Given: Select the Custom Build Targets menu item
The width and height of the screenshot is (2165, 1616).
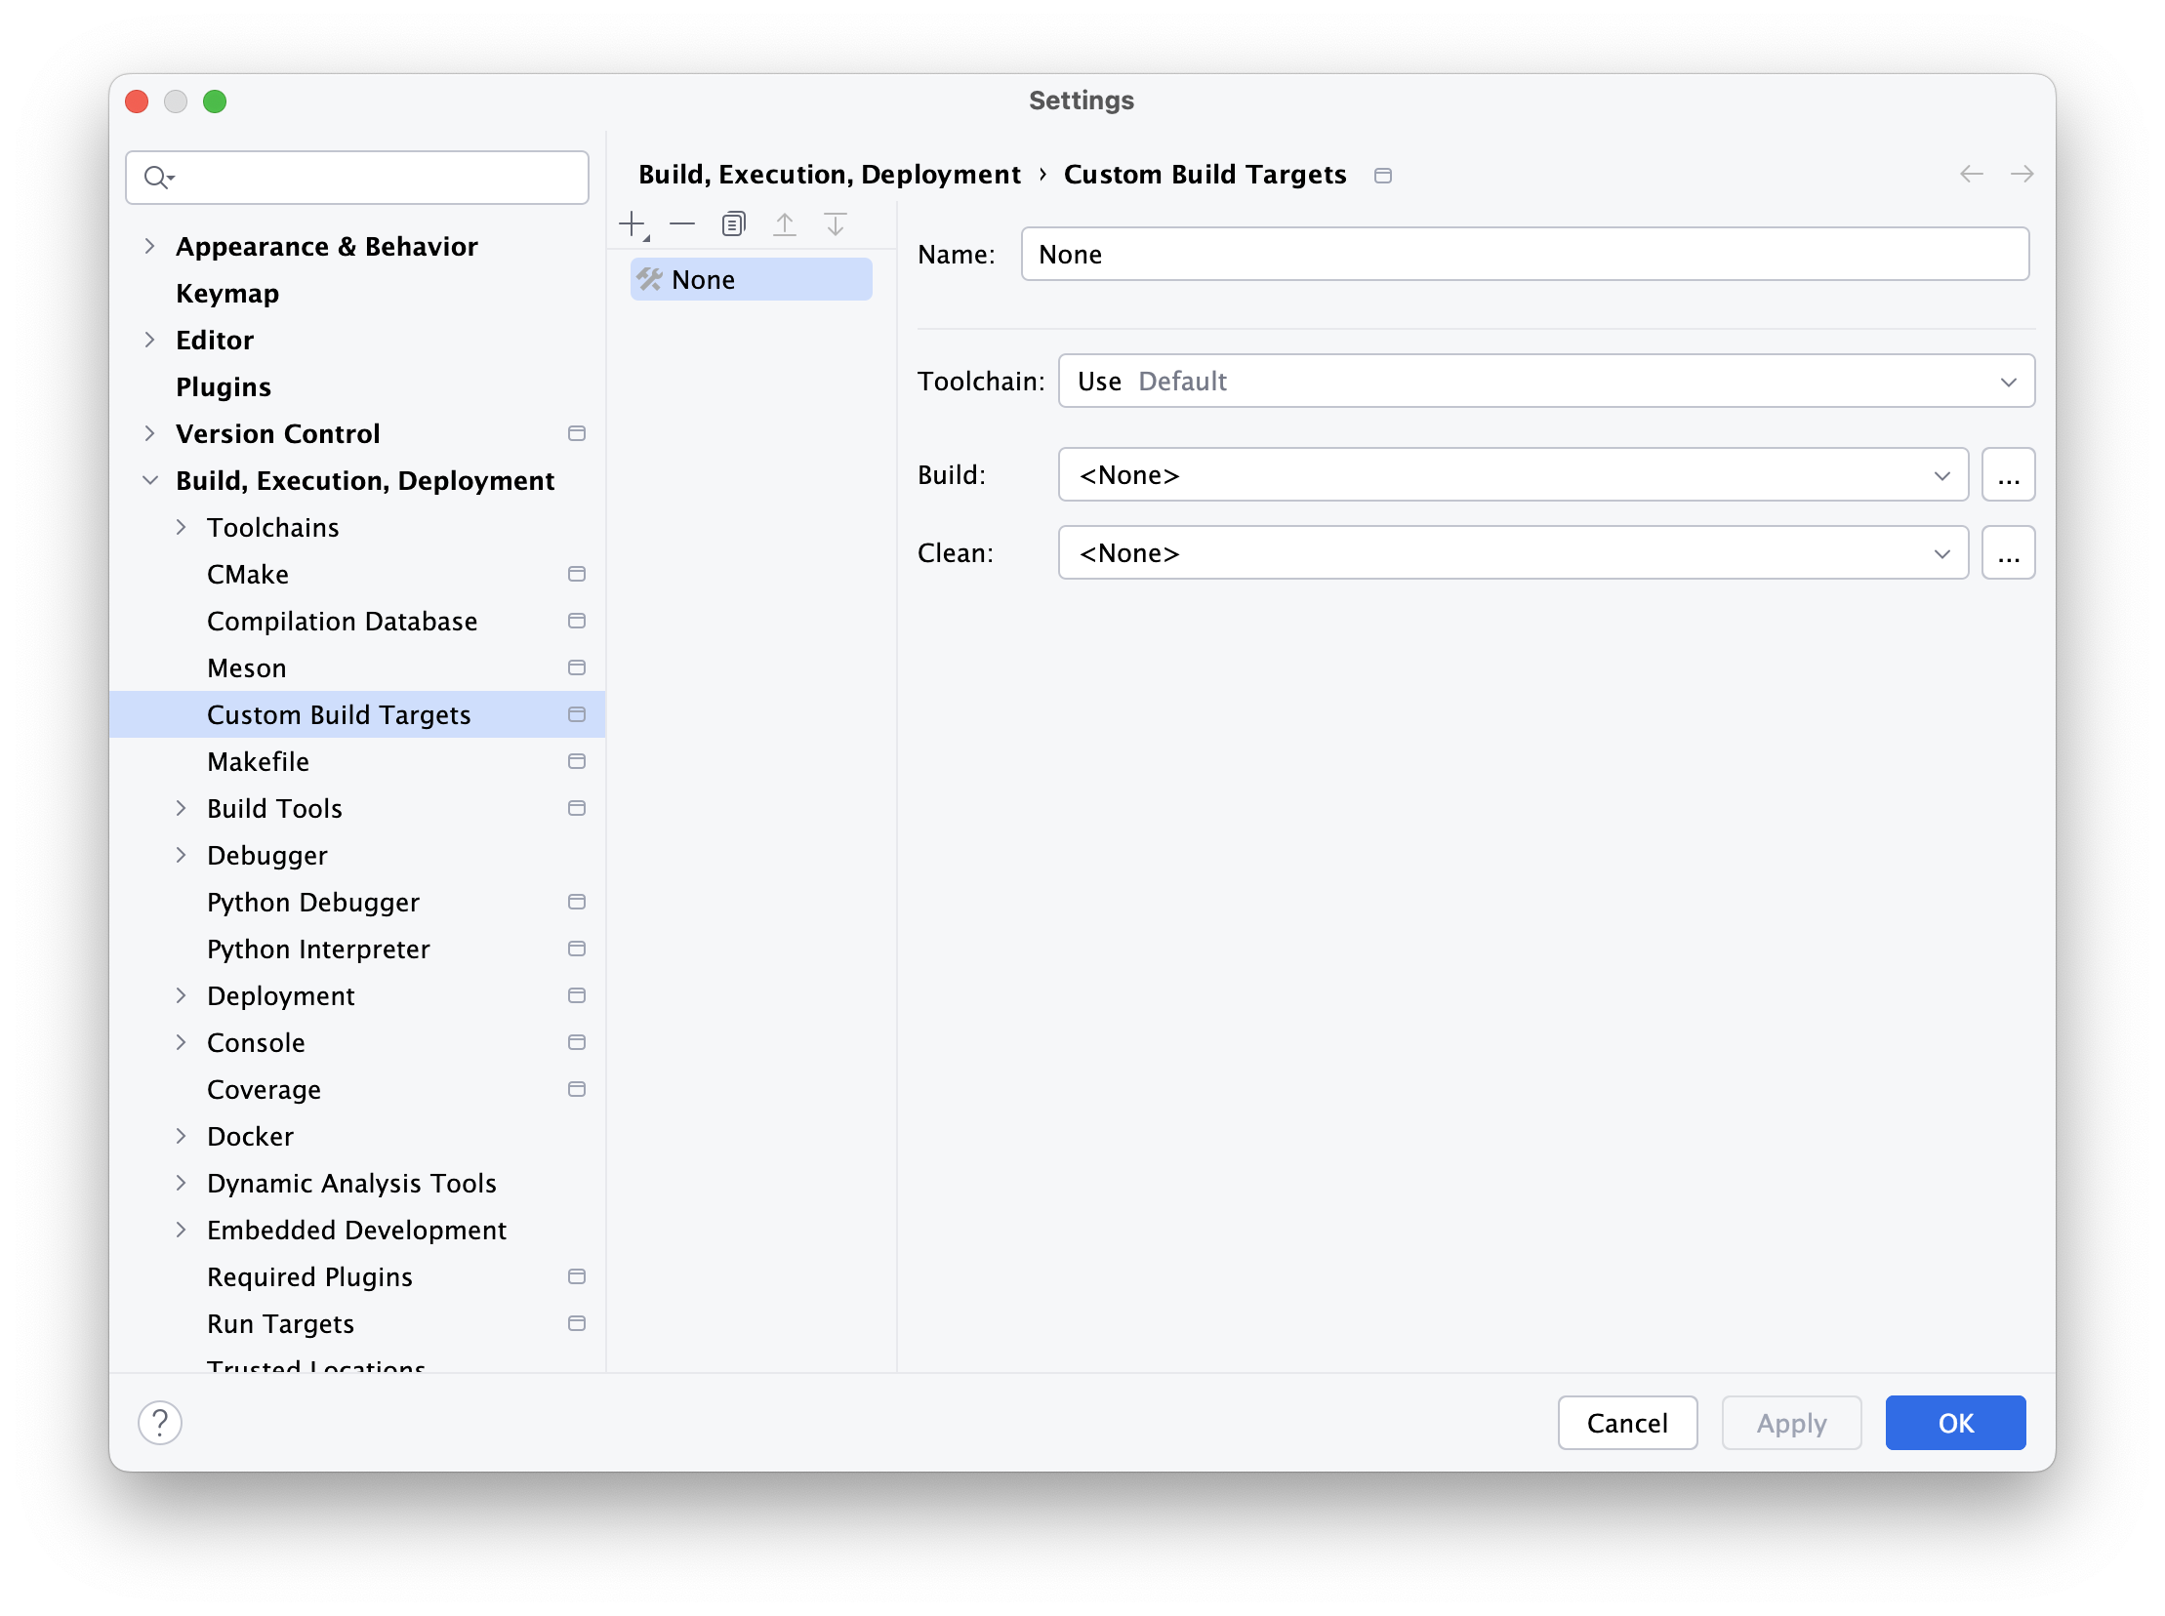Looking at the screenshot, I should (x=338, y=714).
